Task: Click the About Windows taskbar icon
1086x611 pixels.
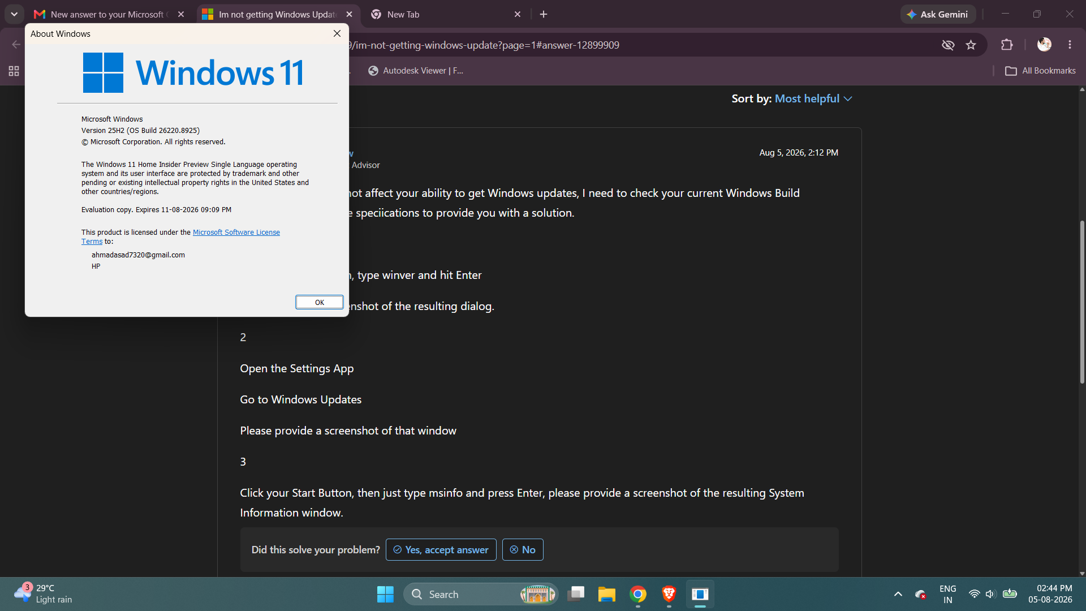Action: point(700,594)
